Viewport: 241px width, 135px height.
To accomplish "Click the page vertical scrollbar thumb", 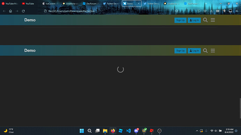I will [x=240, y=108].
